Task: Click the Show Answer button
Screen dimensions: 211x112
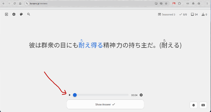Action: (x=105, y=104)
